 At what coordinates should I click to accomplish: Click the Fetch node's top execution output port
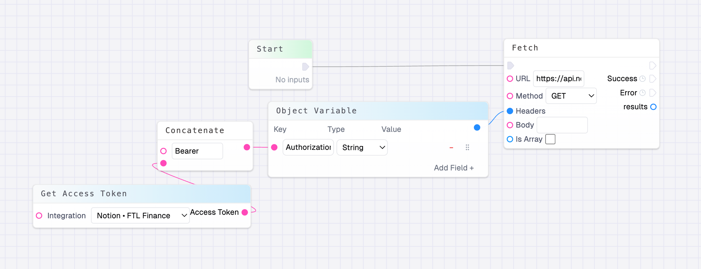tap(653, 66)
